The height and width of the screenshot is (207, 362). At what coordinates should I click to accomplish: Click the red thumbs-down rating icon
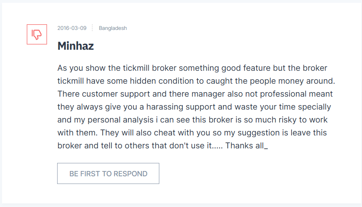click(37, 34)
